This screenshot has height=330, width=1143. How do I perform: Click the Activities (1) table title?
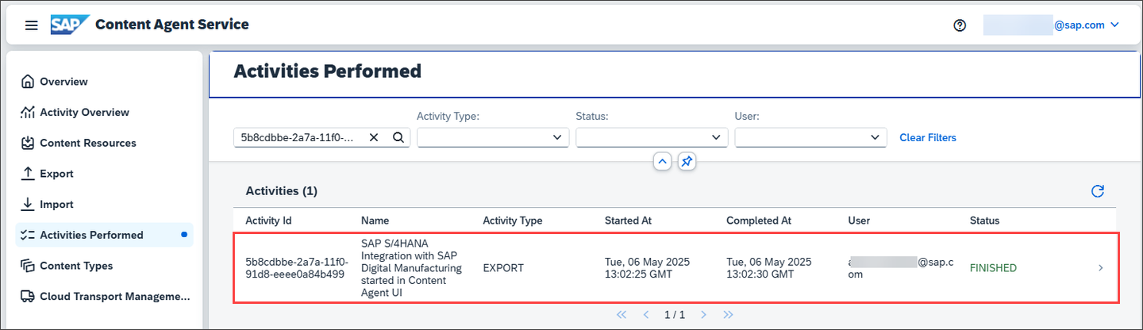[x=281, y=191]
